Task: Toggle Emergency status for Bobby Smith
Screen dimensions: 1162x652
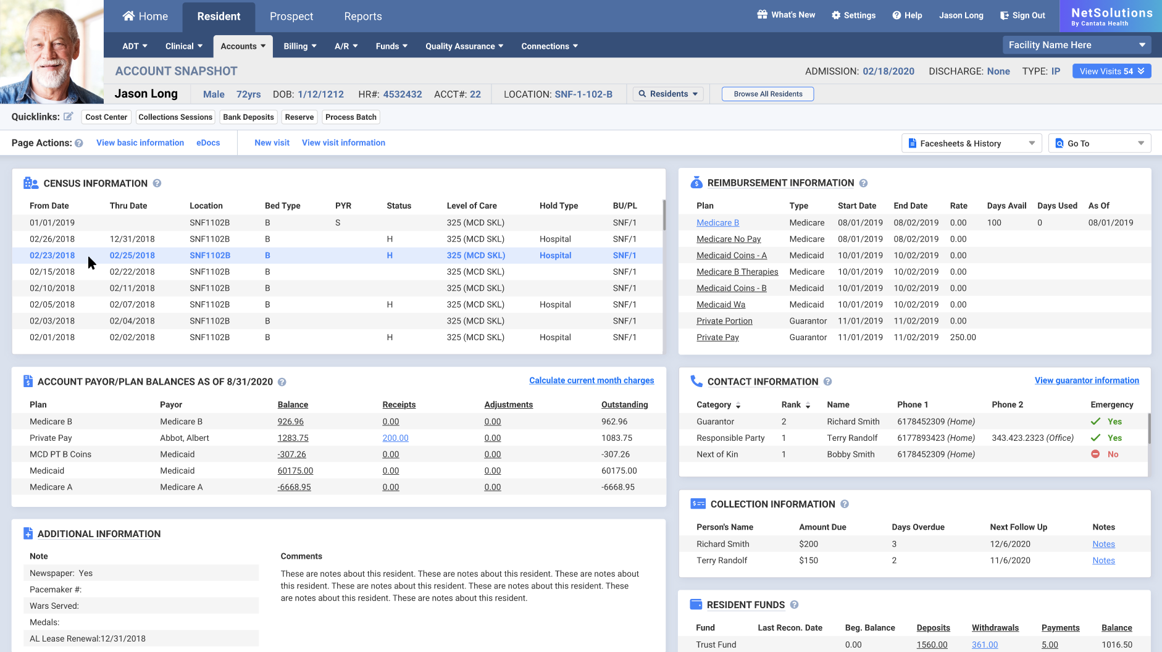Action: point(1095,454)
